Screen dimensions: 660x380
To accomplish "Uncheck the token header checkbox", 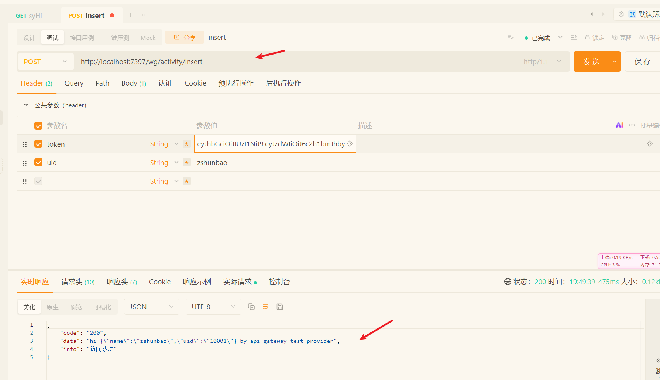I will pos(38,144).
